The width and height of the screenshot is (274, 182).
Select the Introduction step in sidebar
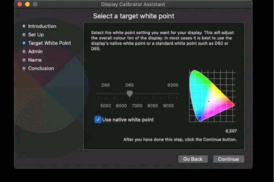coord(39,26)
